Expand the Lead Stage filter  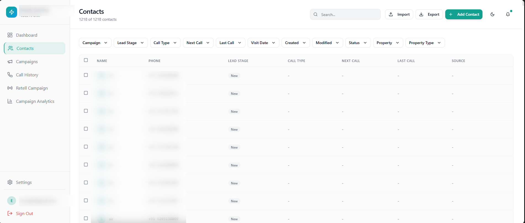coord(131,43)
